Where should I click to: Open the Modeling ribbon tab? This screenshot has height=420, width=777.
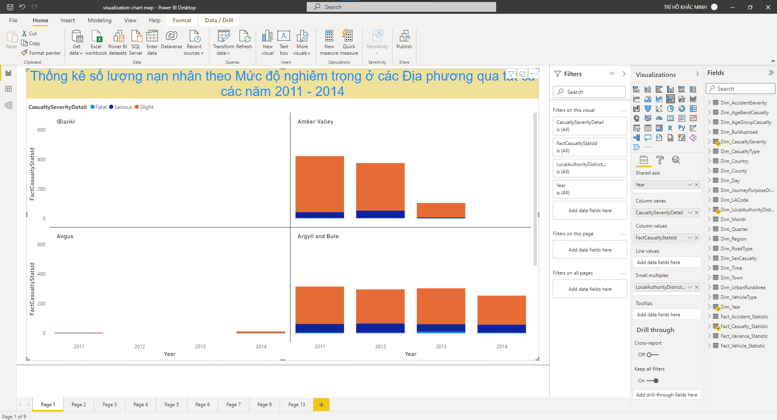[x=100, y=20]
